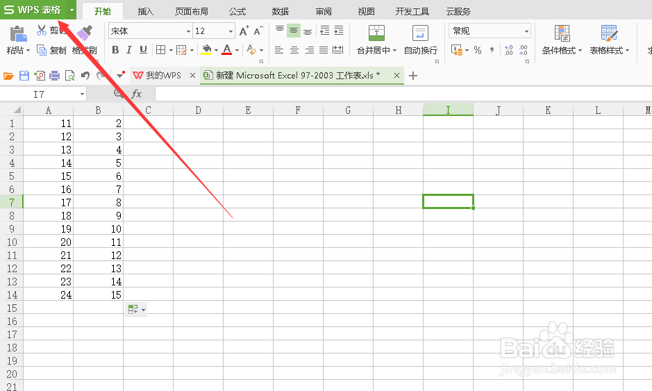Click the currency coins format icon

457,50
